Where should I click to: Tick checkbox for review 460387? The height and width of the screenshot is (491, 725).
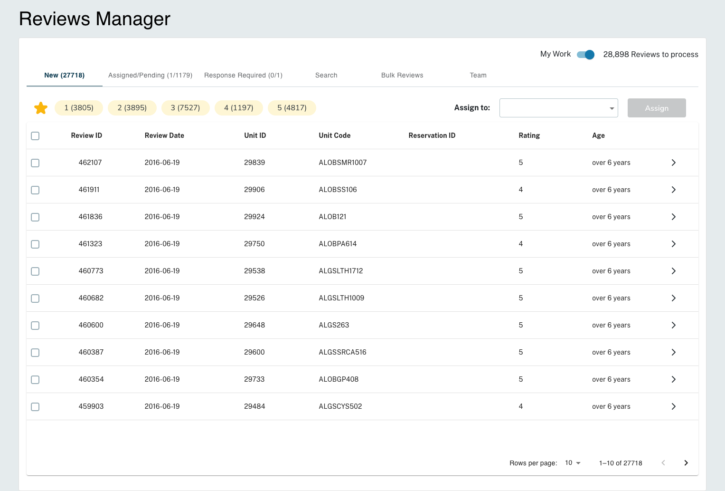[35, 353]
